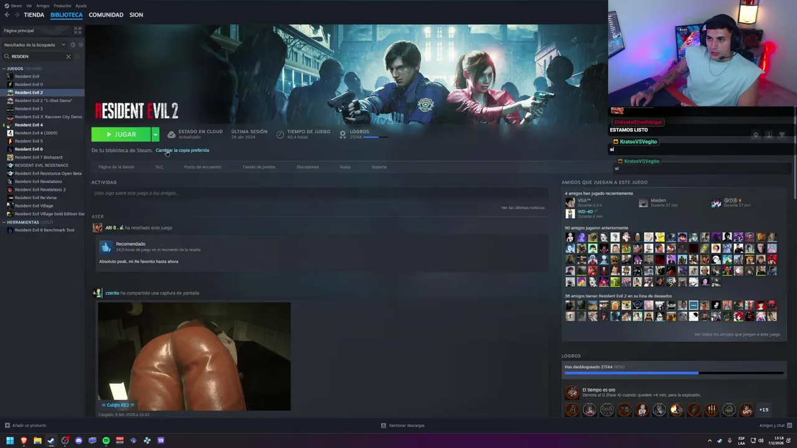Click the plus icon for Añadir un producto
Image resolution: width=797 pixels, height=448 pixels.
click(x=7, y=426)
